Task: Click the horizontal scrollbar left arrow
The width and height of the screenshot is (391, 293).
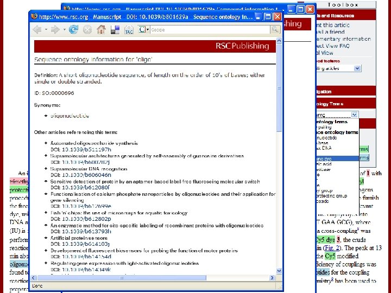Action: click(x=34, y=278)
